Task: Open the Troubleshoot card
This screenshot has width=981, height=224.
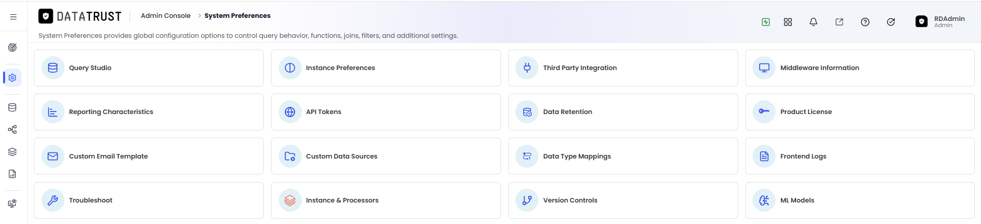Action: tap(149, 200)
